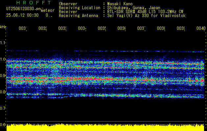
Task: Click '3el Yagi(V) Az 330 for Vladivostok' text
Action: pos(146,16)
